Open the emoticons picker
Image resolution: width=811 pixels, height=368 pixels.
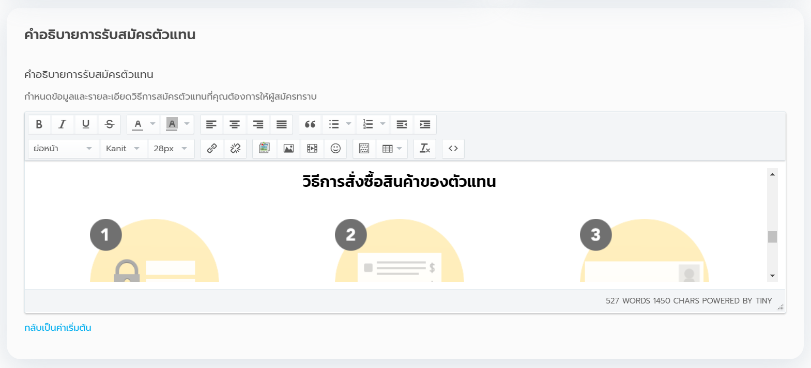point(335,149)
